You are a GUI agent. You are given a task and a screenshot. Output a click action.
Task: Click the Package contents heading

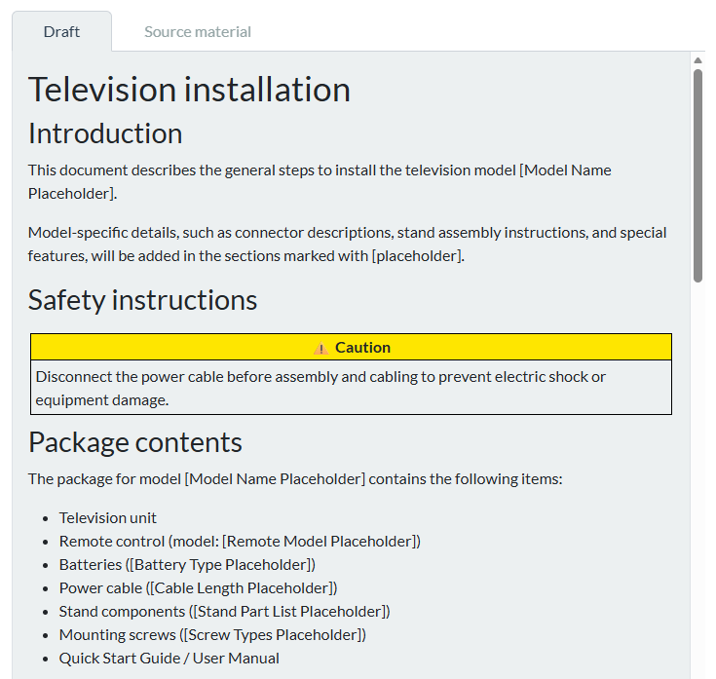point(135,442)
